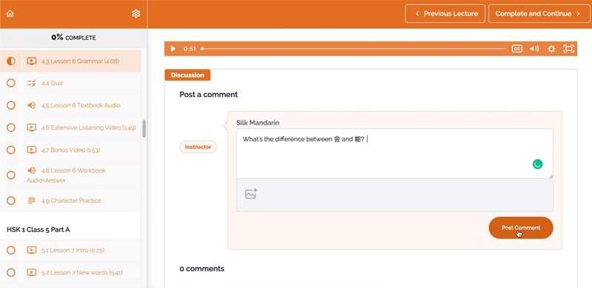Screen dimensions: 592x288
Task: Post the comment
Action: click(521, 227)
